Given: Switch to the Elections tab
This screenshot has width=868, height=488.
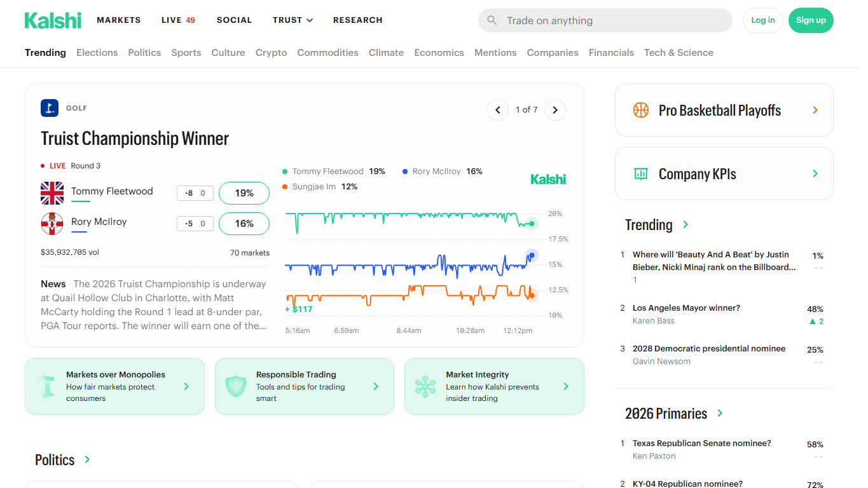Looking at the screenshot, I should tap(97, 53).
